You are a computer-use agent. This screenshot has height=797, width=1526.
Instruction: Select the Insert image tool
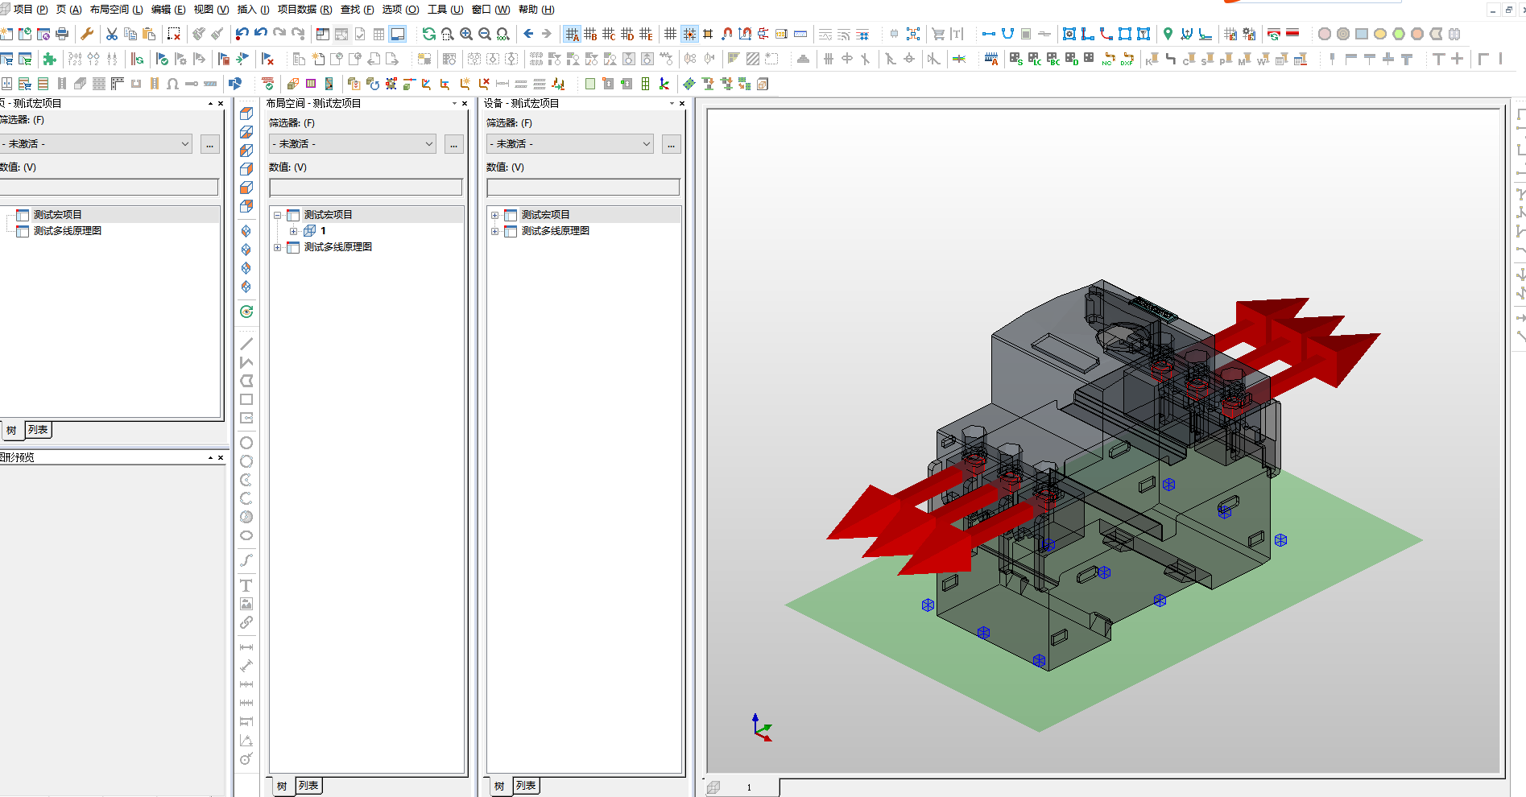click(x=246, y=604)
